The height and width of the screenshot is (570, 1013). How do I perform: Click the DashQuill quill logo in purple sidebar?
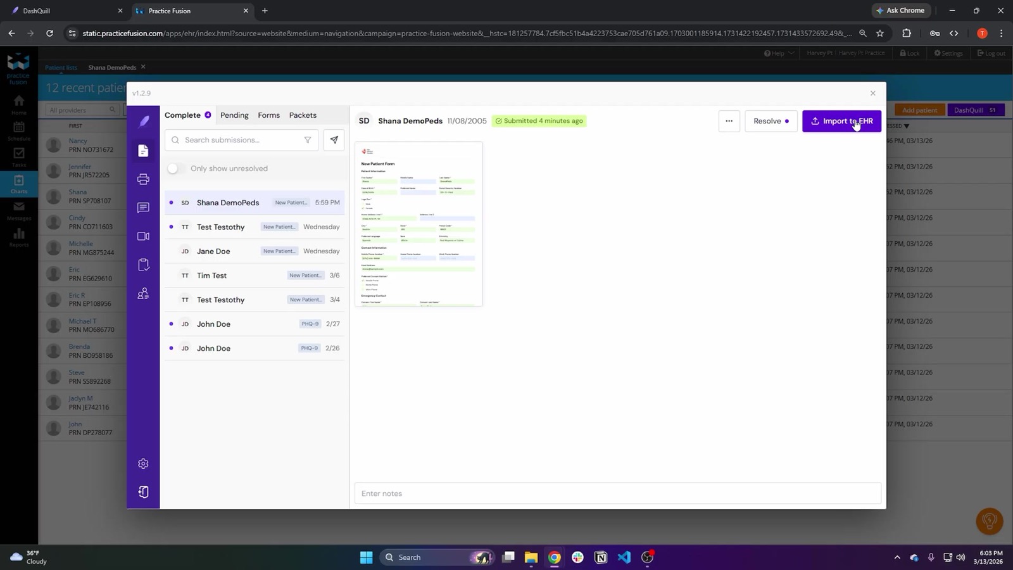click(x=144, y=122)
